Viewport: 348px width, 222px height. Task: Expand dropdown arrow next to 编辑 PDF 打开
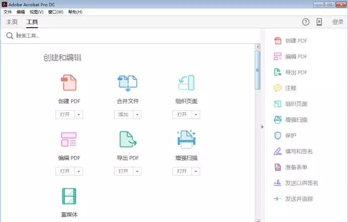79,171
